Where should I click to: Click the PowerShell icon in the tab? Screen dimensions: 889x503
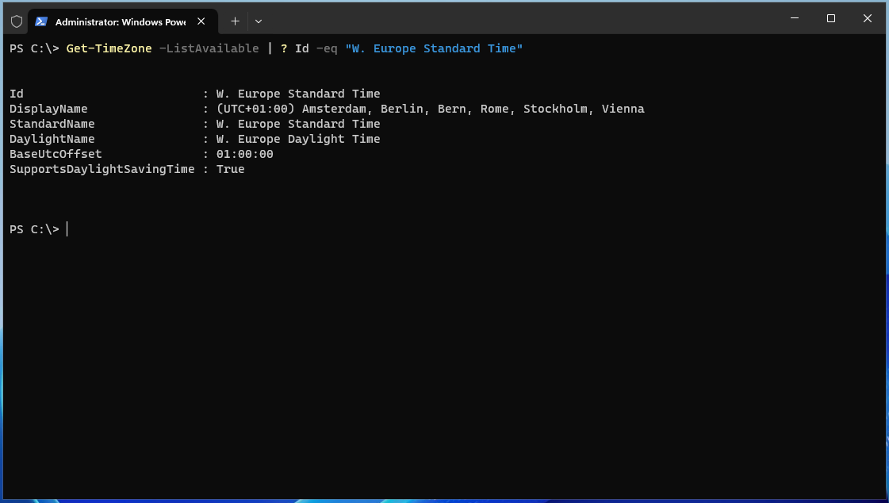pyautogui.click(x=40, y=21)
